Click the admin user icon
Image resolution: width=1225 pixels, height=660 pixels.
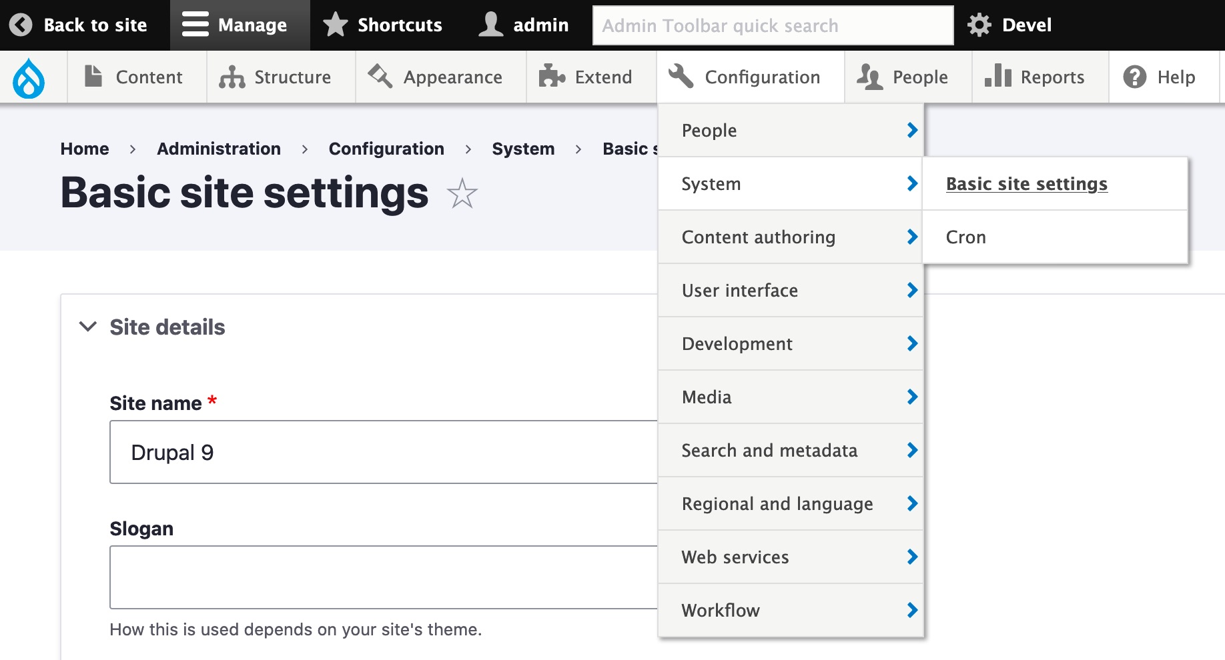click(x=491, y=24)
